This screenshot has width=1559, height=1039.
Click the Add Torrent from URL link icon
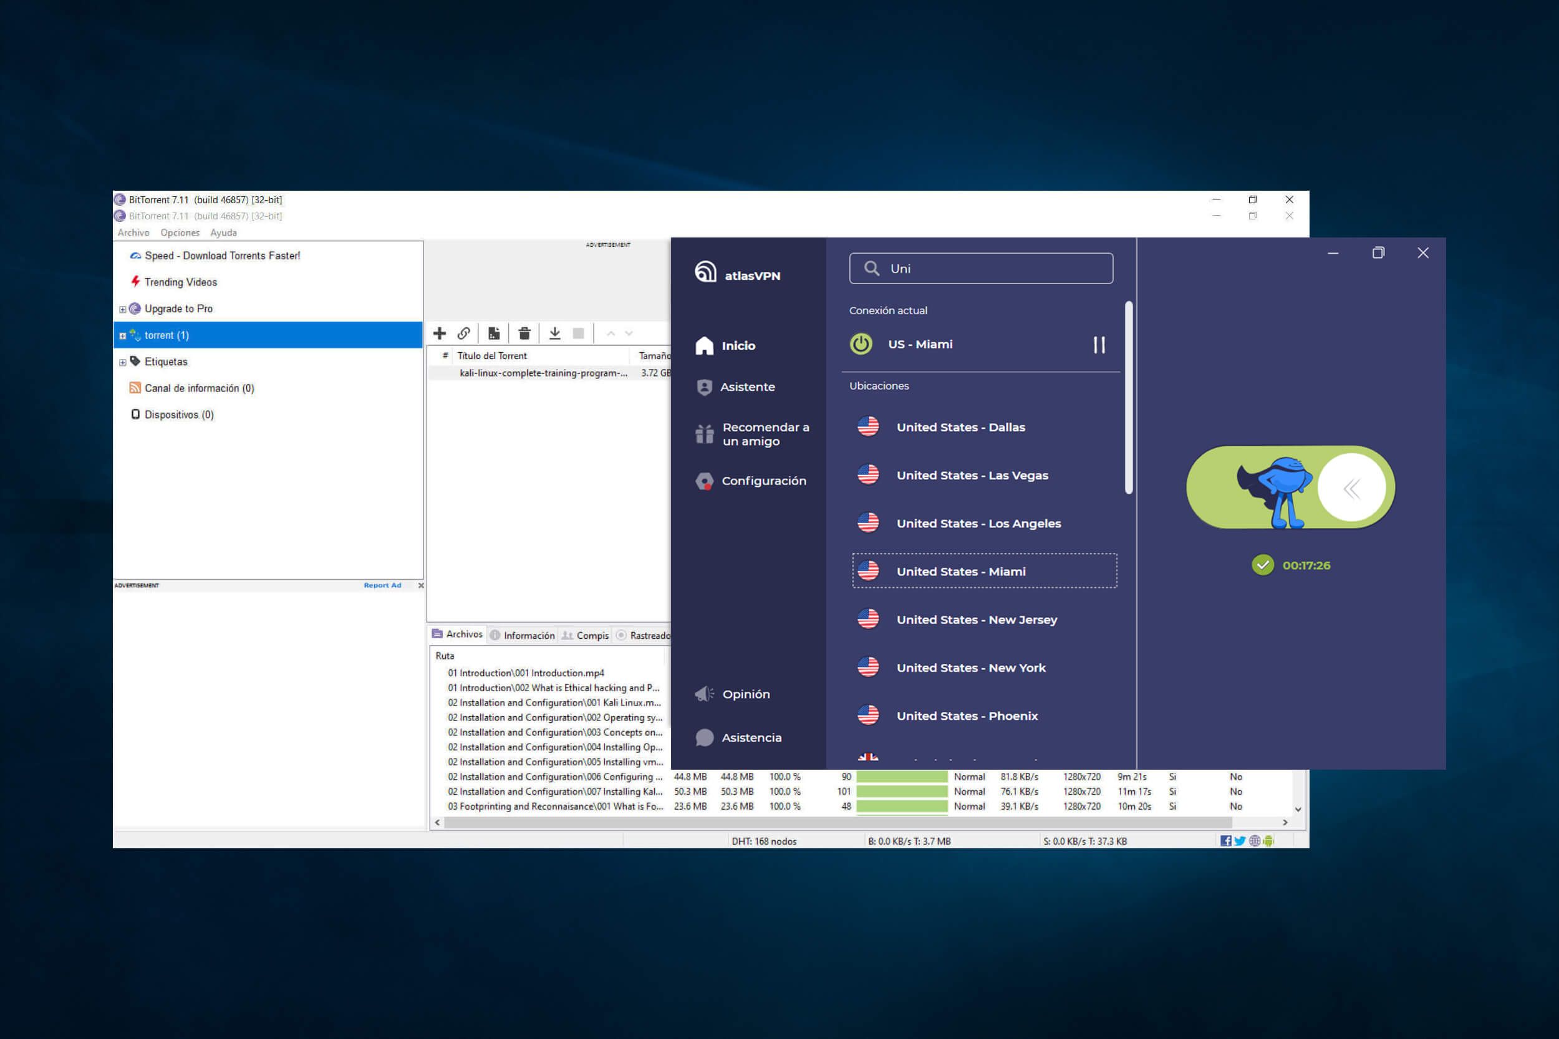464,333
